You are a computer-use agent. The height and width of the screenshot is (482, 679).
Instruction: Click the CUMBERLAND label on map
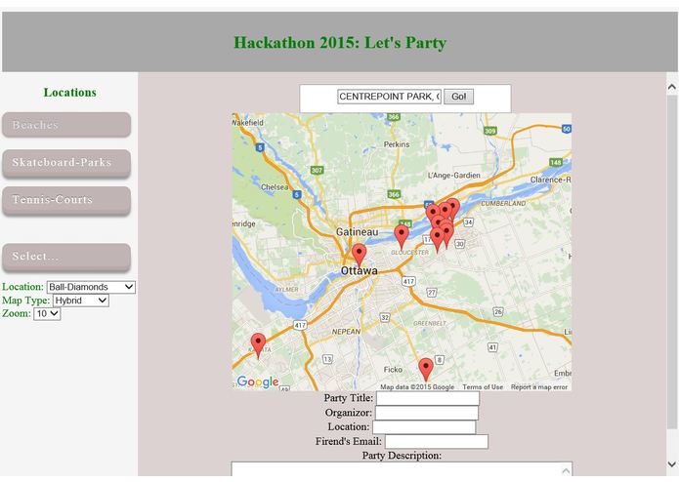(x=503, y=203)
